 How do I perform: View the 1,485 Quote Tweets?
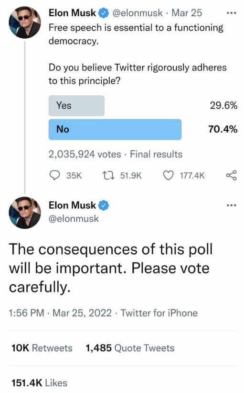coord(130,348)
